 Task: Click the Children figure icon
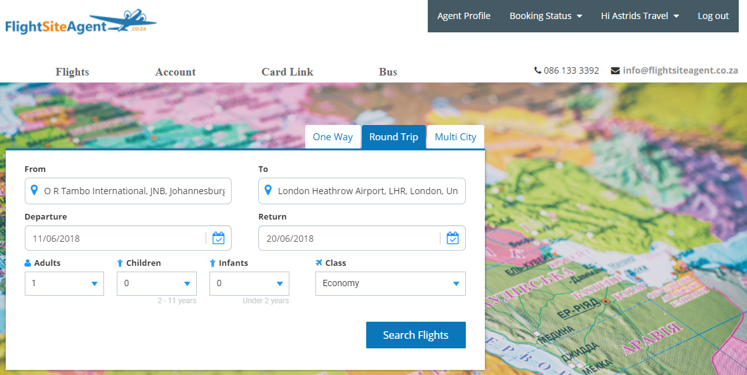(x=120, y=263)
